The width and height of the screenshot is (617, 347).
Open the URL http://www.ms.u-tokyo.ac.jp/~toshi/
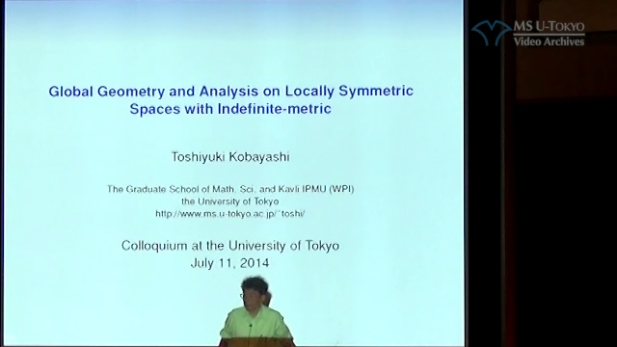[230, 214]
